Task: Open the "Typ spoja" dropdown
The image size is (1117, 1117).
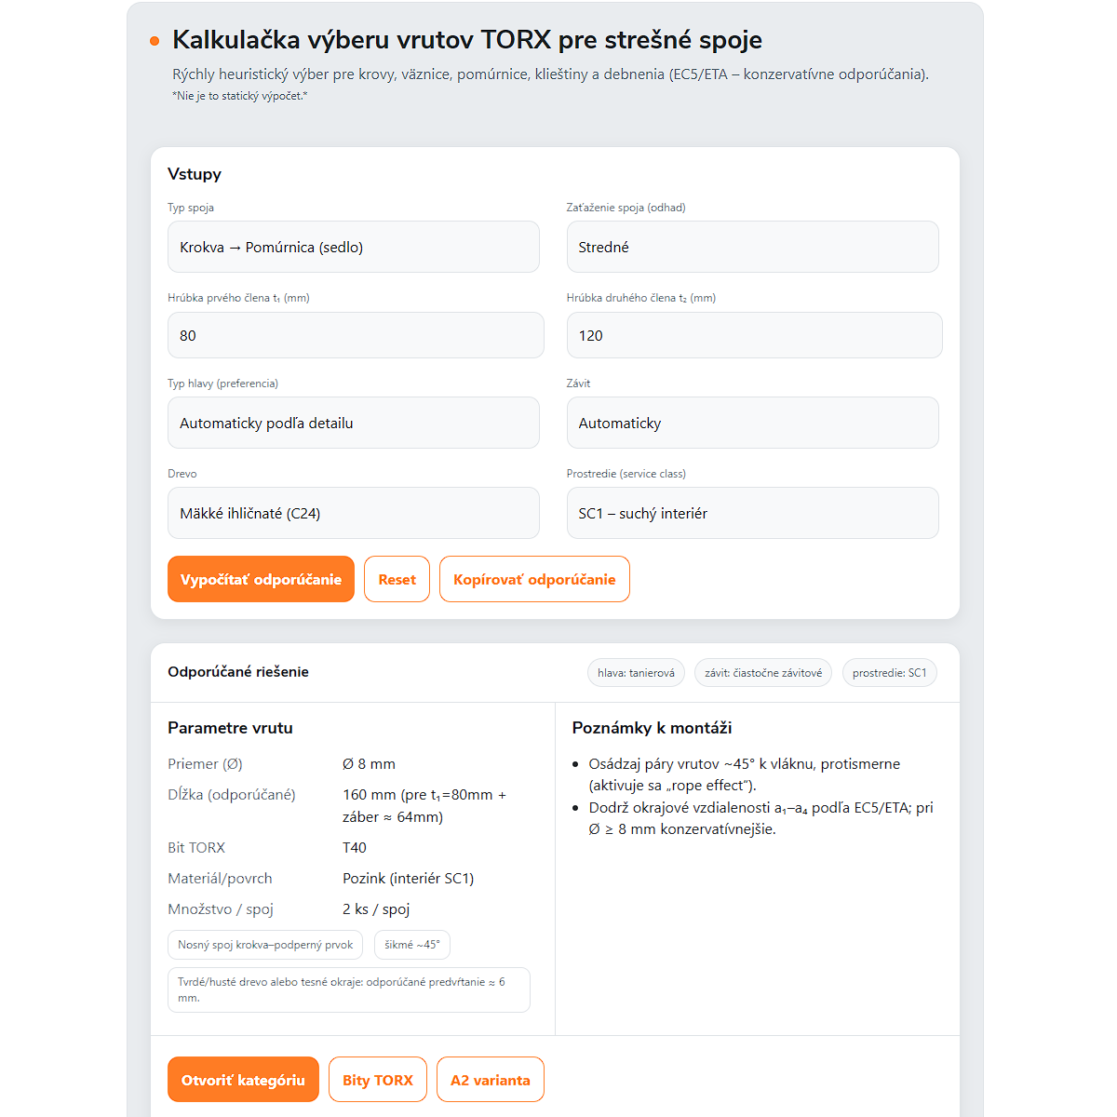Action: pos(354,247)
